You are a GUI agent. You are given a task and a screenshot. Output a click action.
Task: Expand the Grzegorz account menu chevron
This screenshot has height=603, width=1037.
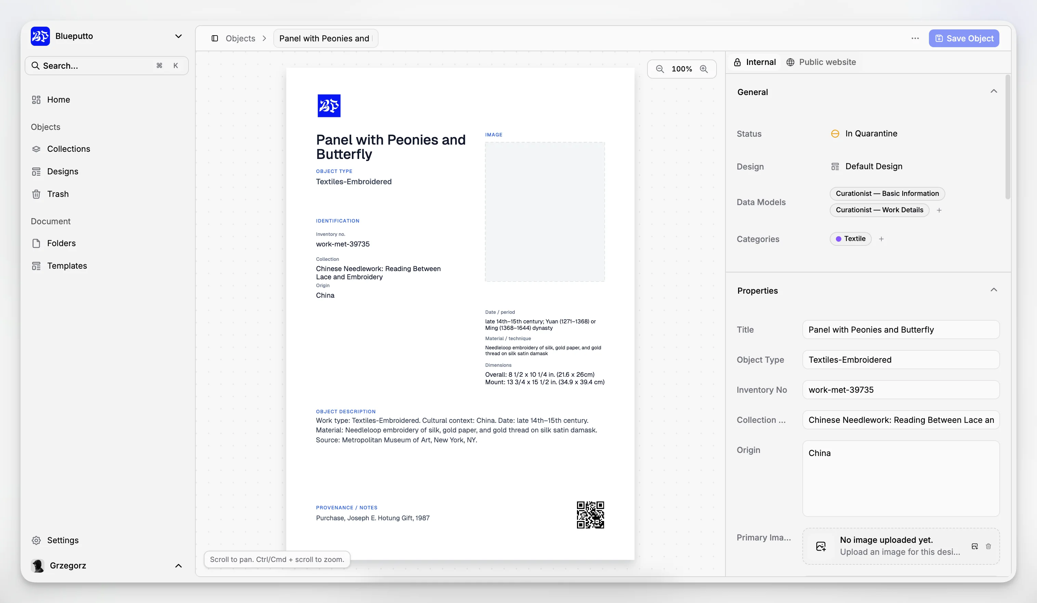[178, 566]
